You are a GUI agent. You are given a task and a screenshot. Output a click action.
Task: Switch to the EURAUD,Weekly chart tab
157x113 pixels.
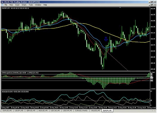pyautogui.click(x=81, y=110)
